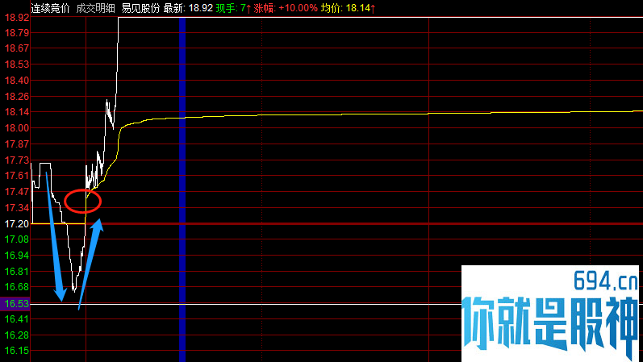Click the 16.41 price axis label
643x362 pixels.
pyautogui.click(x=17, y=319)
